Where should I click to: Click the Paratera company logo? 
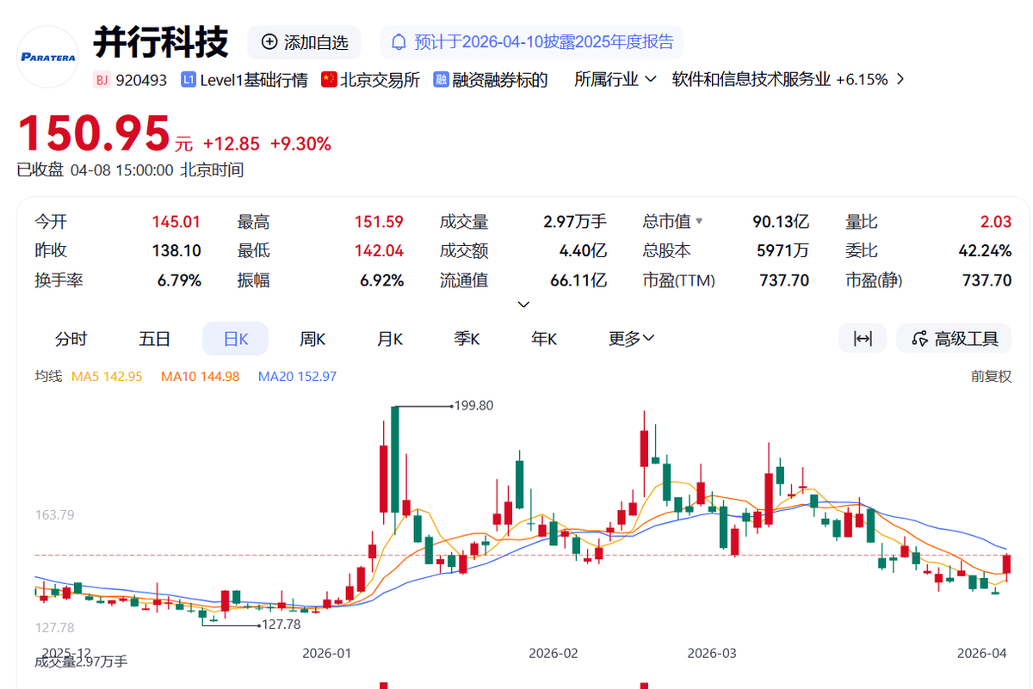(x=48, y=57)
